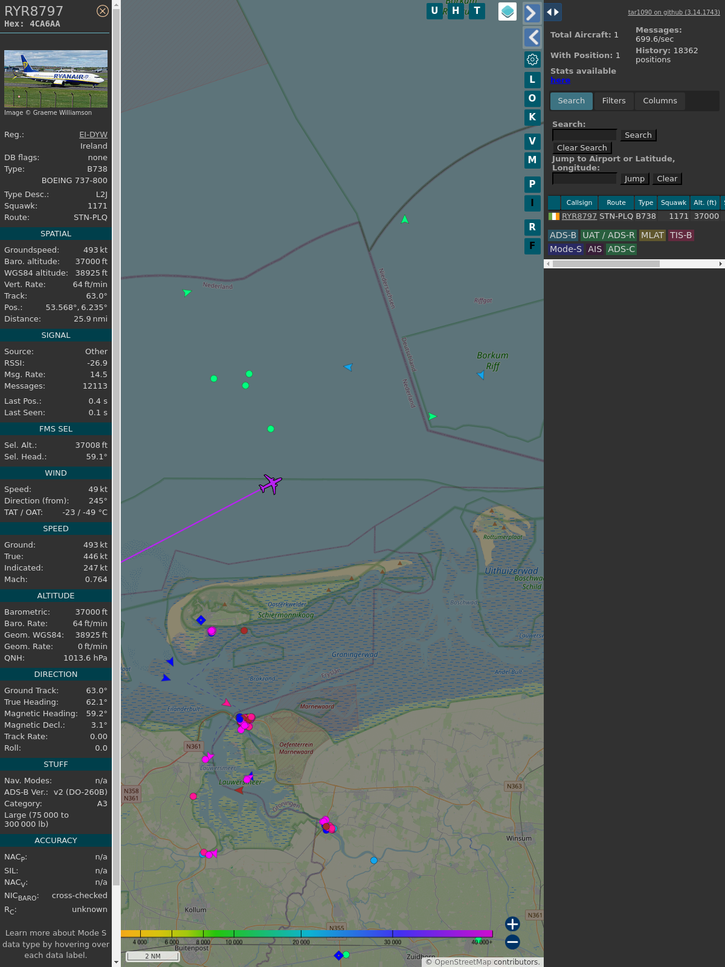This screenshot has width=725, height=967.
Task: Focus the Search text field
Action: click(x=584, y=135)
